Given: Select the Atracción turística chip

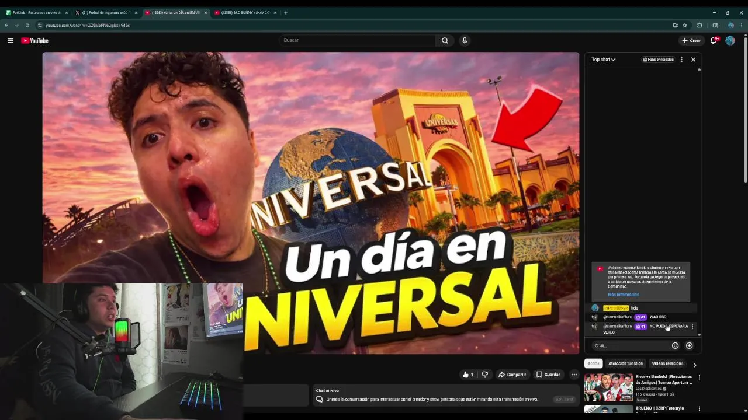Looking at the screenshot, I should pos(625,363).
